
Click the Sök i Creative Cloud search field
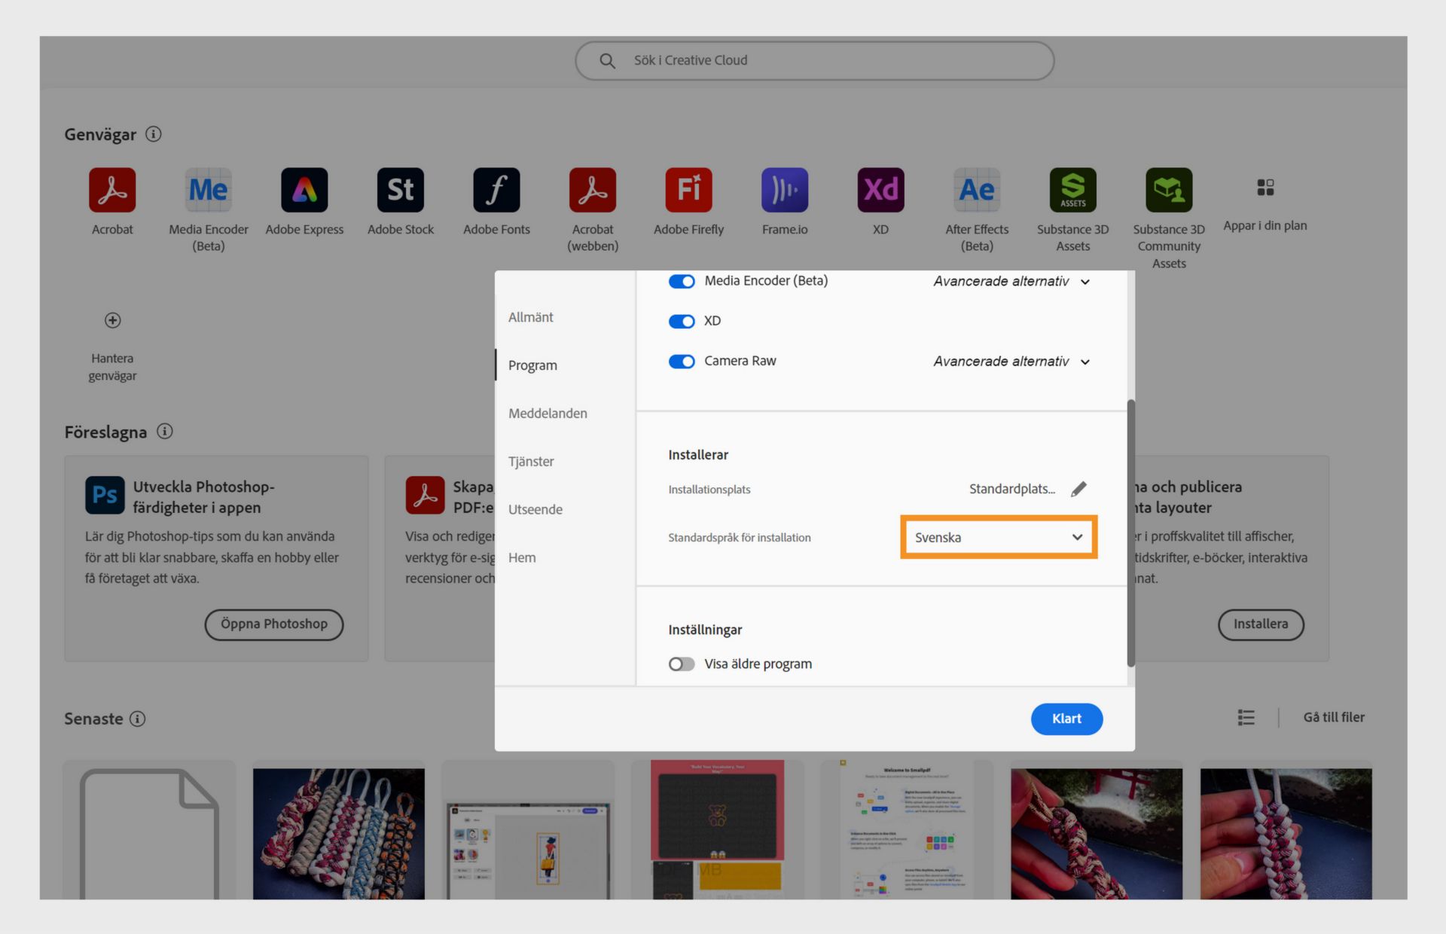(813, 60)
